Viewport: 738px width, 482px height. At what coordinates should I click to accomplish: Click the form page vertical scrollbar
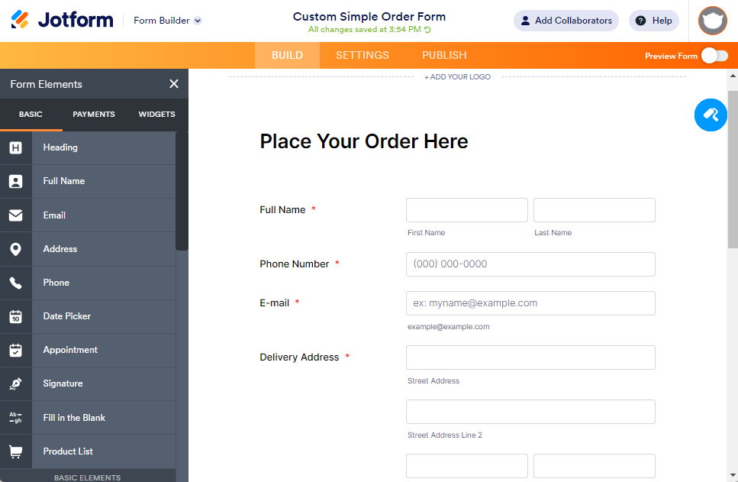click(733, 170)
